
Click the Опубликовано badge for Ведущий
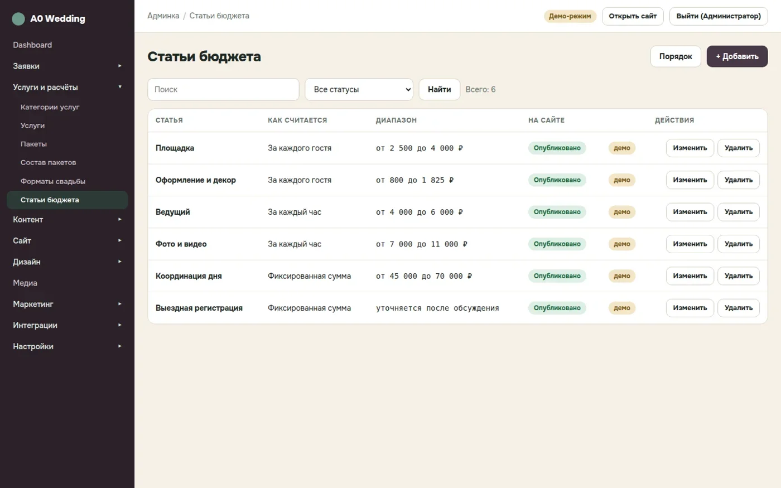pos(557,212)
